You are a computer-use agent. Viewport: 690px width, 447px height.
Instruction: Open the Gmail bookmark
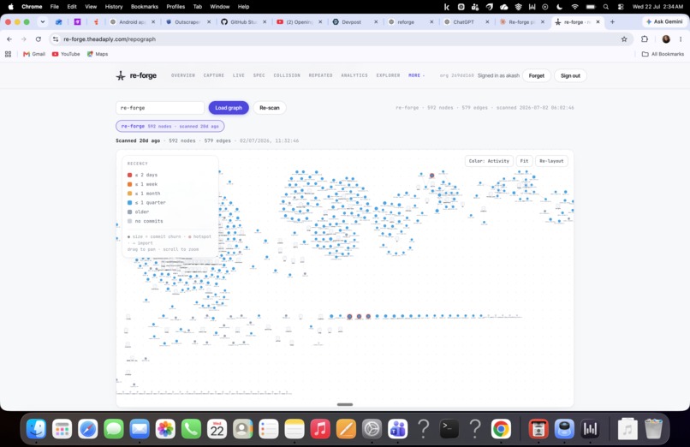34,54
